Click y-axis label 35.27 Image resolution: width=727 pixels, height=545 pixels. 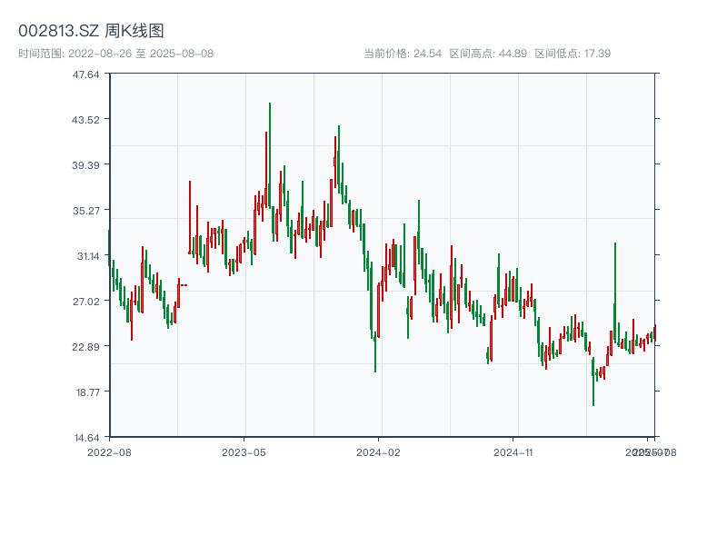[85, 211]
